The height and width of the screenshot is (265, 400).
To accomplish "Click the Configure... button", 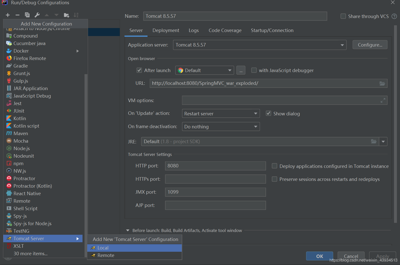I will (370, 45).
